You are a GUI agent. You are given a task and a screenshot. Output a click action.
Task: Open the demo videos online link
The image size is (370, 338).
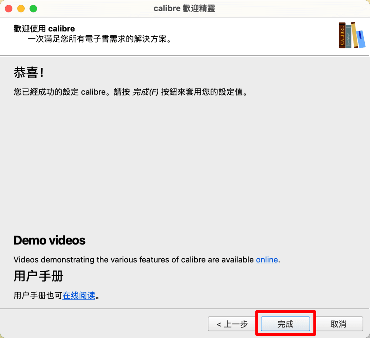pos(267,260)
